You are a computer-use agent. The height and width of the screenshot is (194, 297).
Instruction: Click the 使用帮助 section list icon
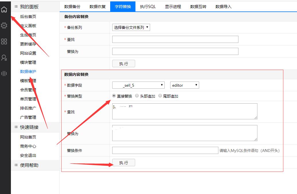(x=16, y=165)
